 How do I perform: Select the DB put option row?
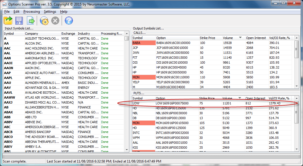[212, 118]
